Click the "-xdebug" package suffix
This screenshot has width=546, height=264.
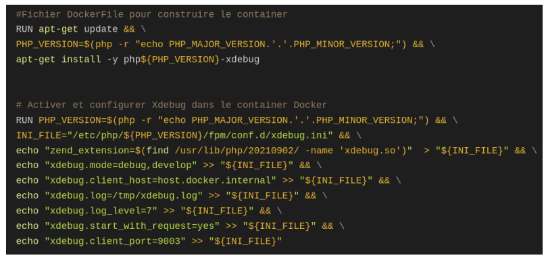pyautogui.click(x=240, y=60)
